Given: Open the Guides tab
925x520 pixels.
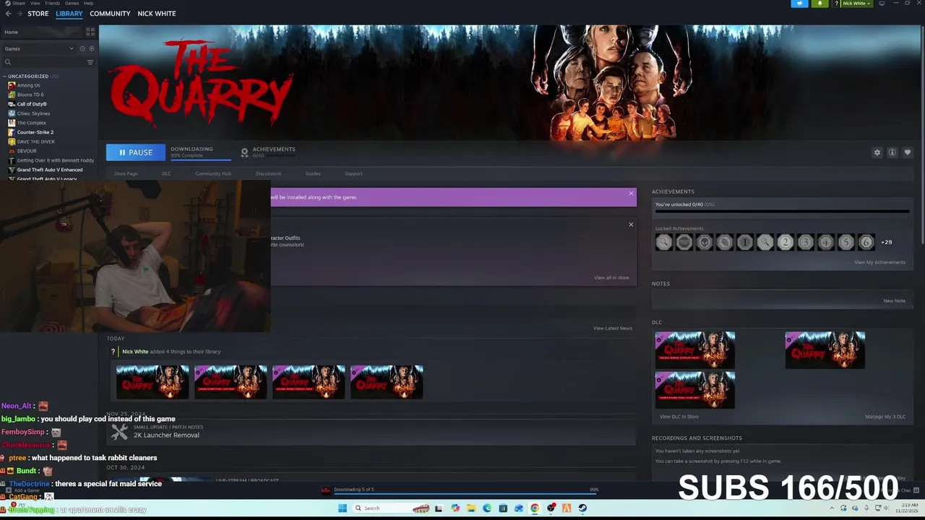Looking at the screenshot, I should pyautogui.click(x=313, y=174).
